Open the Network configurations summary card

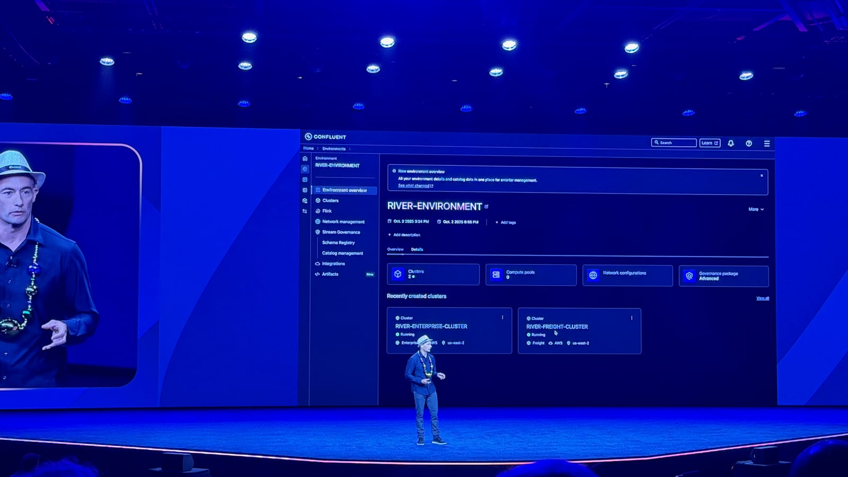[628, 276]
